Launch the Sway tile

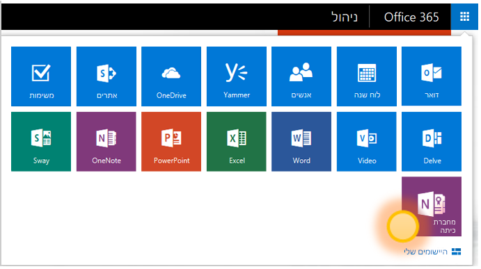coord(41,142)
